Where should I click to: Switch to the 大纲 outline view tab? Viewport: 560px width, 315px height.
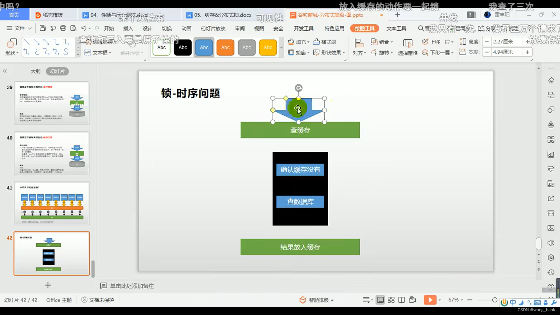(x=35, y=71)
